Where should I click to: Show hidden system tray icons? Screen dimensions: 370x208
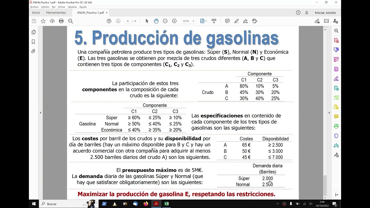[278, 204]
